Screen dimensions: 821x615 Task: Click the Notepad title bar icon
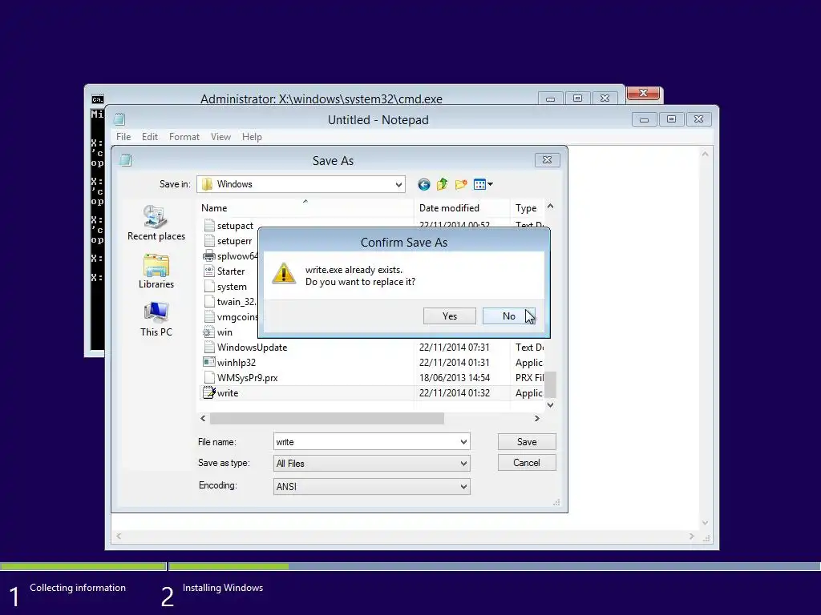[119, 120]
